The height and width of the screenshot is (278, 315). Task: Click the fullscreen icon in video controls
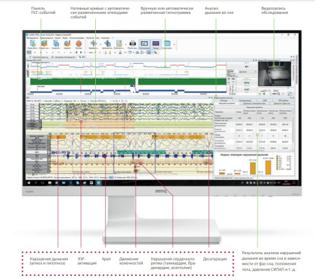click(x=290, y=94)
